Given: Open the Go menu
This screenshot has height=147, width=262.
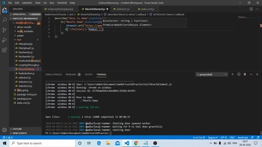Looking at the screenshot, I should pos(45,3).
